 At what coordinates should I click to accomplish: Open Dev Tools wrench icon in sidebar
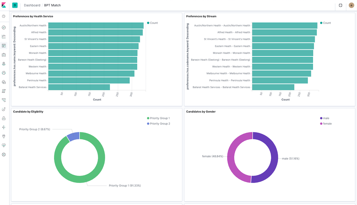pyautogui.click(x=4, y=136)
